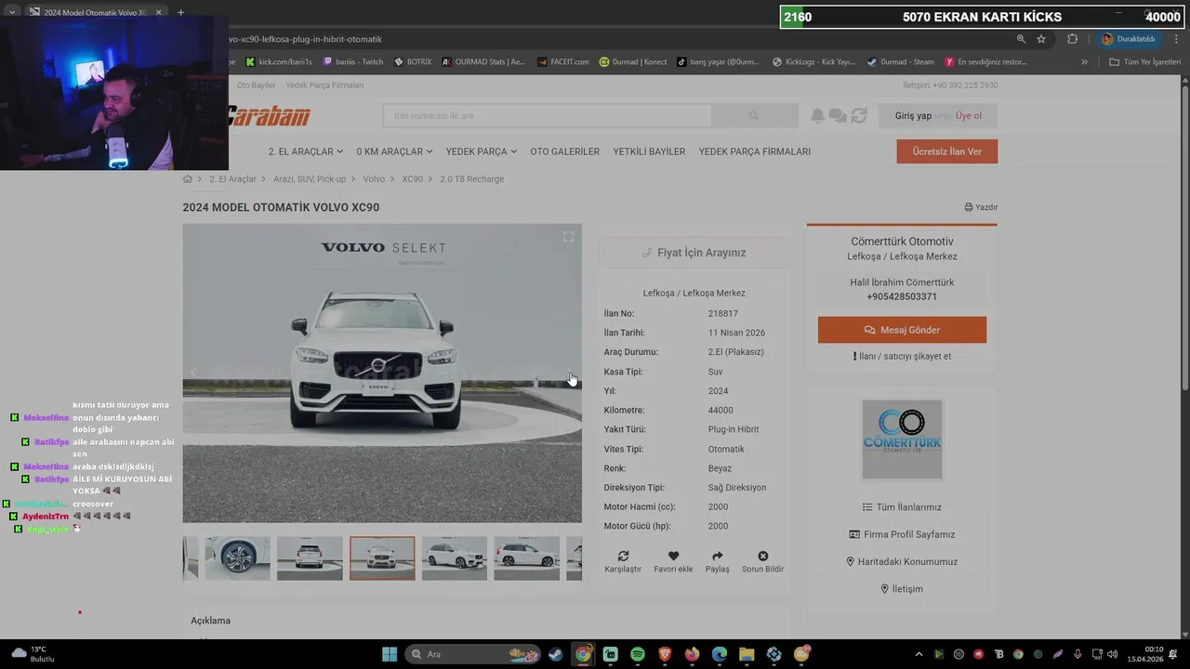Click the Giriş yap link

tap(913, 116)
